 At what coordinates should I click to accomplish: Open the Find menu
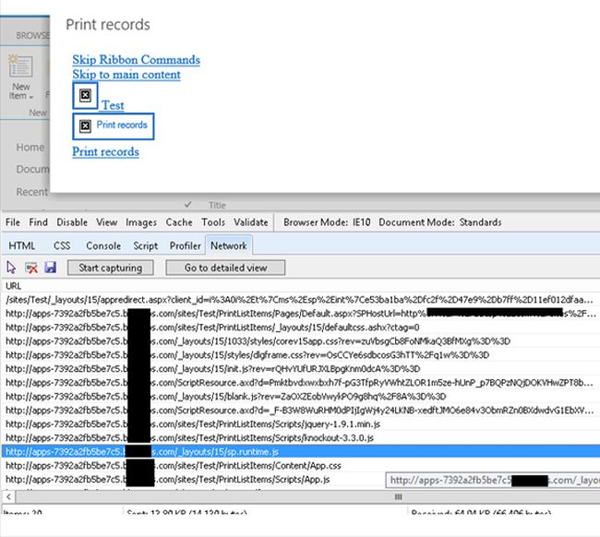(x=38, y=222)
